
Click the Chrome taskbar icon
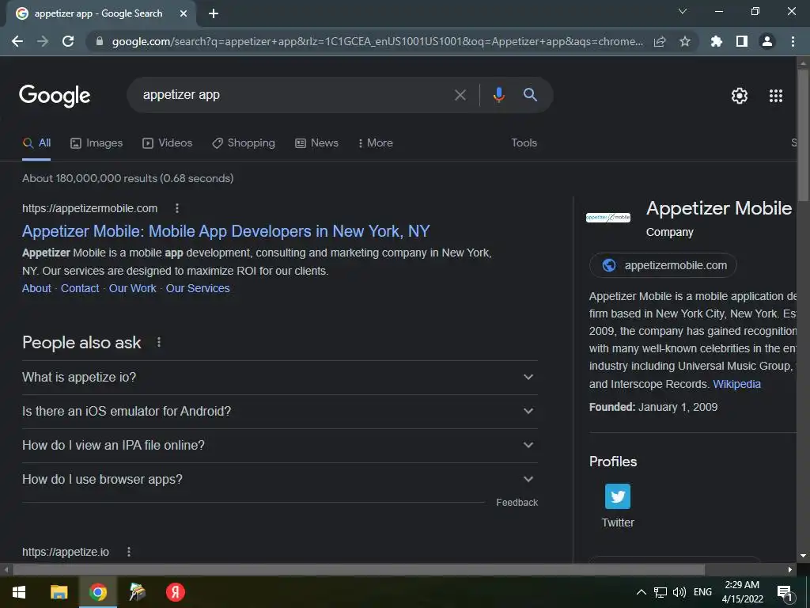[97, 592]
